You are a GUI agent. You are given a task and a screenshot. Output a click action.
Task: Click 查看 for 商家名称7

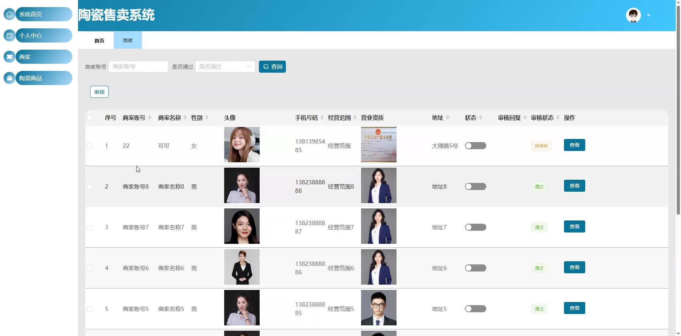point(575,226)
